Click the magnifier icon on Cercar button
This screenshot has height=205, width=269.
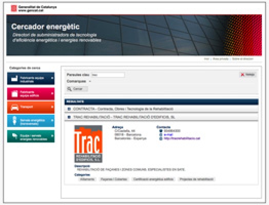[x=69, y=89]
